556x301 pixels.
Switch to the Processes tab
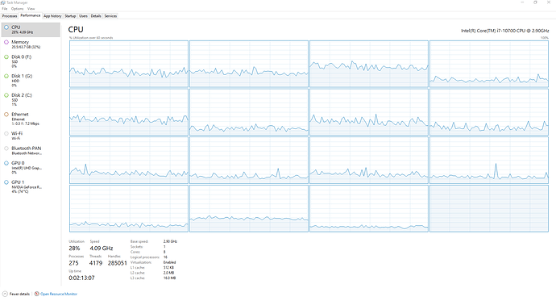tap(10, 16)
